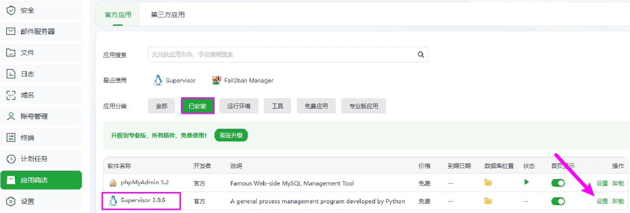Click the gear icon beside 设置 in sidebar
The image size is (630, 213).
[x=11, y=201]
